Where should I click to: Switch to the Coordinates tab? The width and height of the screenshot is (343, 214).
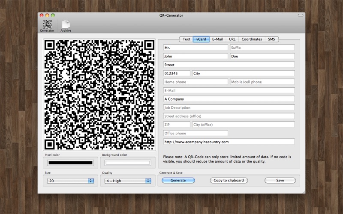click(x=251, y=39)
